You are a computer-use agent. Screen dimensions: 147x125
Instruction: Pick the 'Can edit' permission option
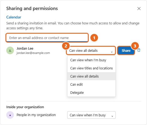point(91,84)
